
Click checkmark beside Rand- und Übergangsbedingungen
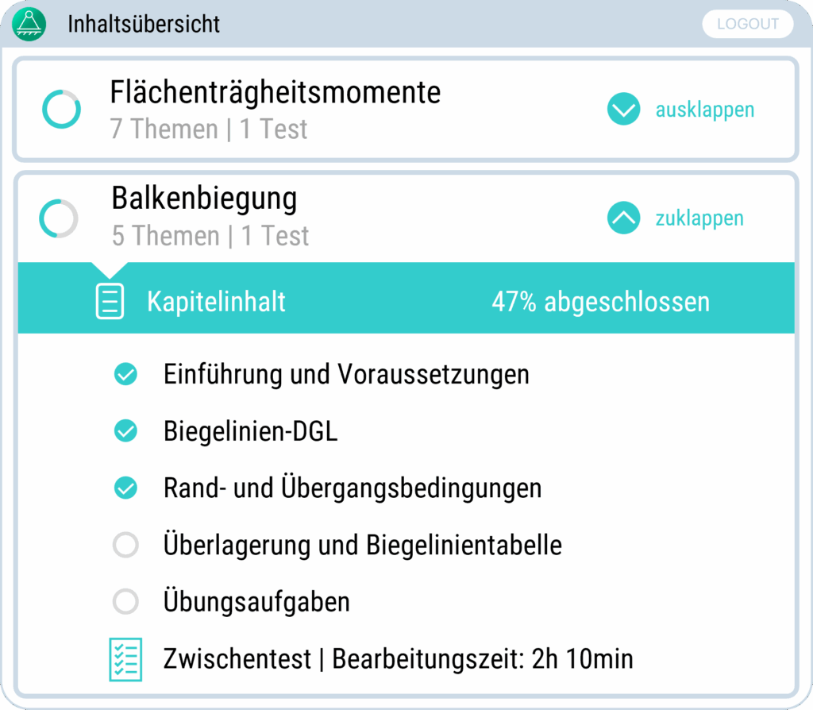tap(125, 488)
